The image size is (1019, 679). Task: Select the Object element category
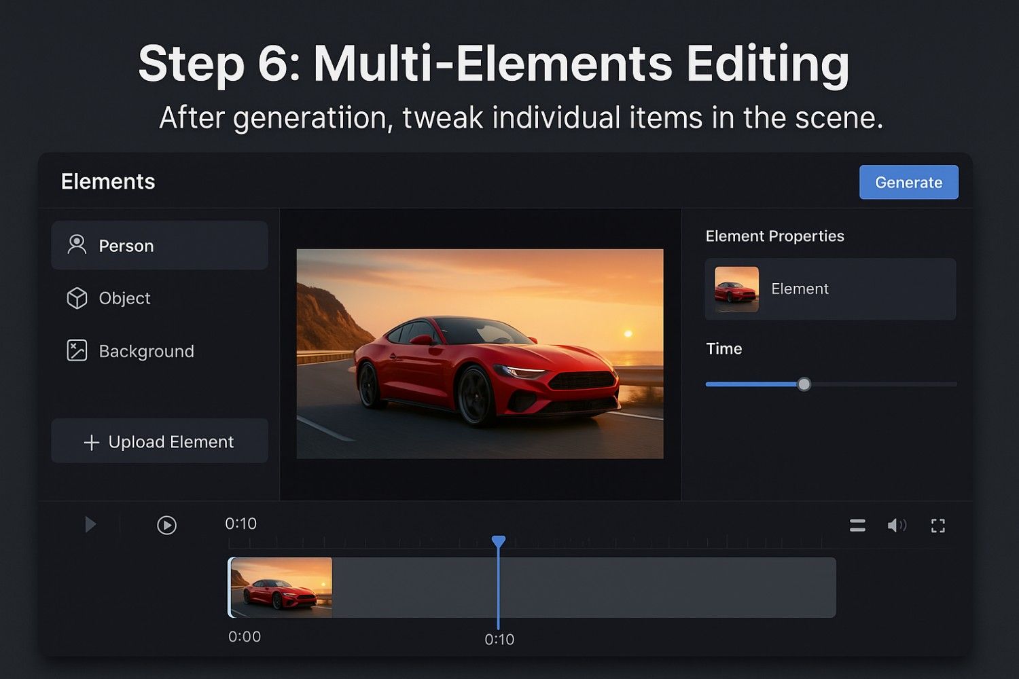pos(160,298)
